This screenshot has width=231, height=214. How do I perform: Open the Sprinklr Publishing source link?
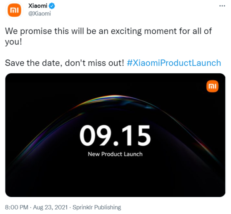pos(97,207)
